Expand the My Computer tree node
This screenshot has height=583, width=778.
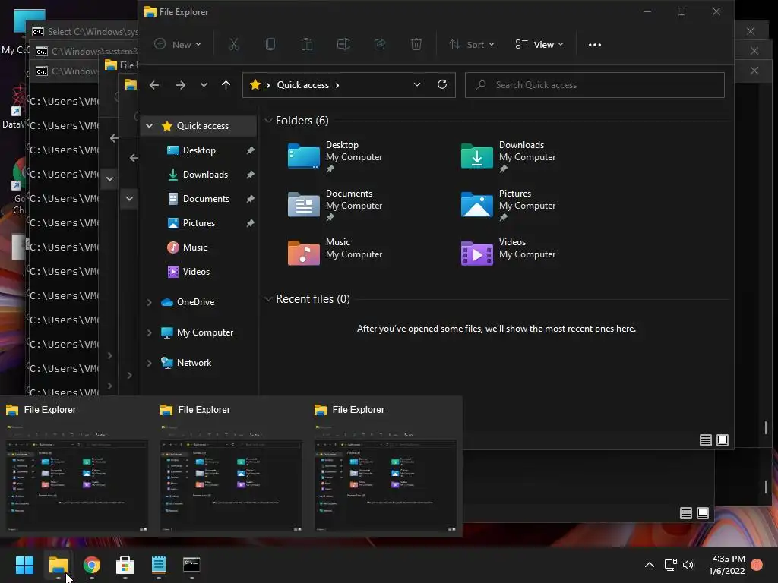coord(150,332)
